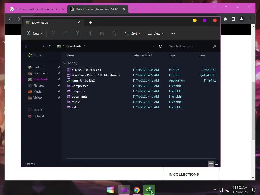Open the Chrome profile icon
The image size is (260, 195).
pyautogui.click(x=242, y=19)
